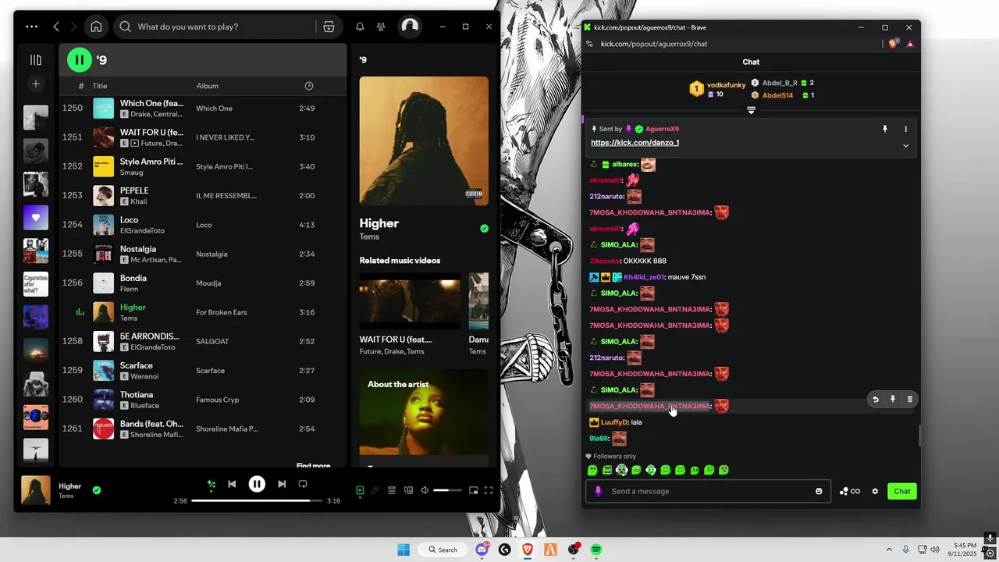
Task: Enter Spotify full screen mode
Action: [x=489, y=490]
